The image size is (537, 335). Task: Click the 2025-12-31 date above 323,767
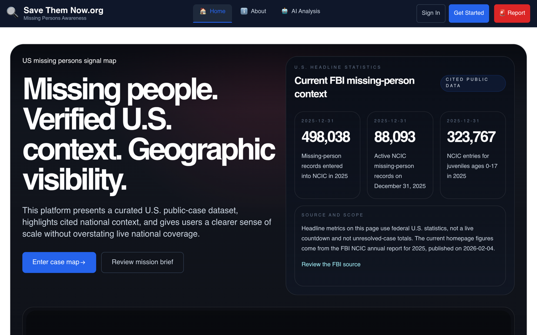tap(463, 121)
